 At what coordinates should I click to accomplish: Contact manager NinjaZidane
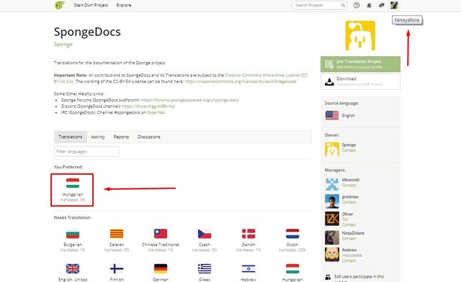tap(349, 239)
